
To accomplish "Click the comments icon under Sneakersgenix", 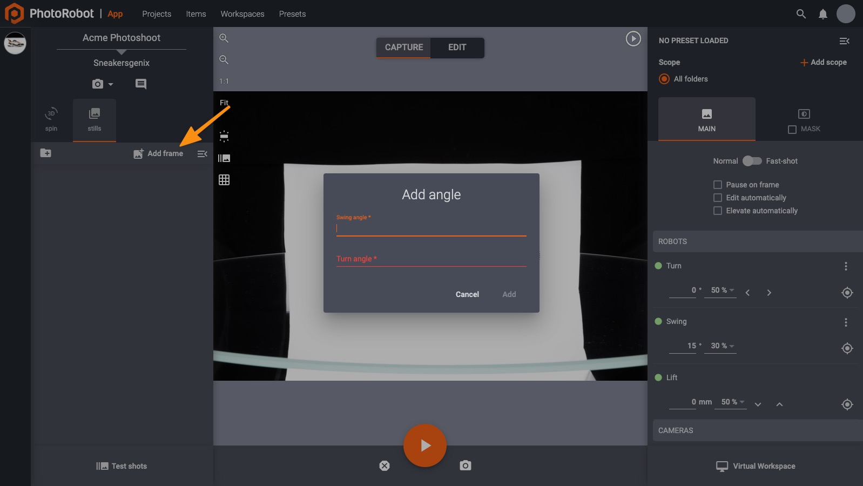I will 141,84.
